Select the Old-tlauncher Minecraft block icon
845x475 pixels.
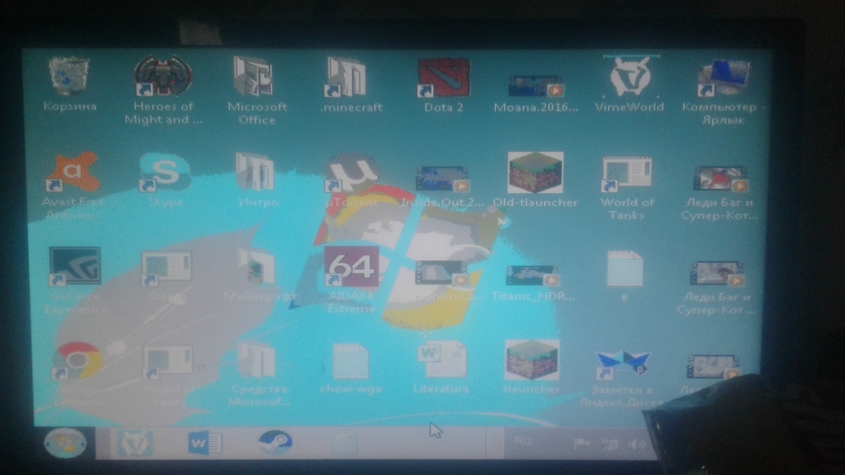(535, 173)
